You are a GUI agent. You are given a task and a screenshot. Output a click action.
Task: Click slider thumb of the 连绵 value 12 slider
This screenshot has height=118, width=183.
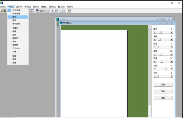[161, 54]
